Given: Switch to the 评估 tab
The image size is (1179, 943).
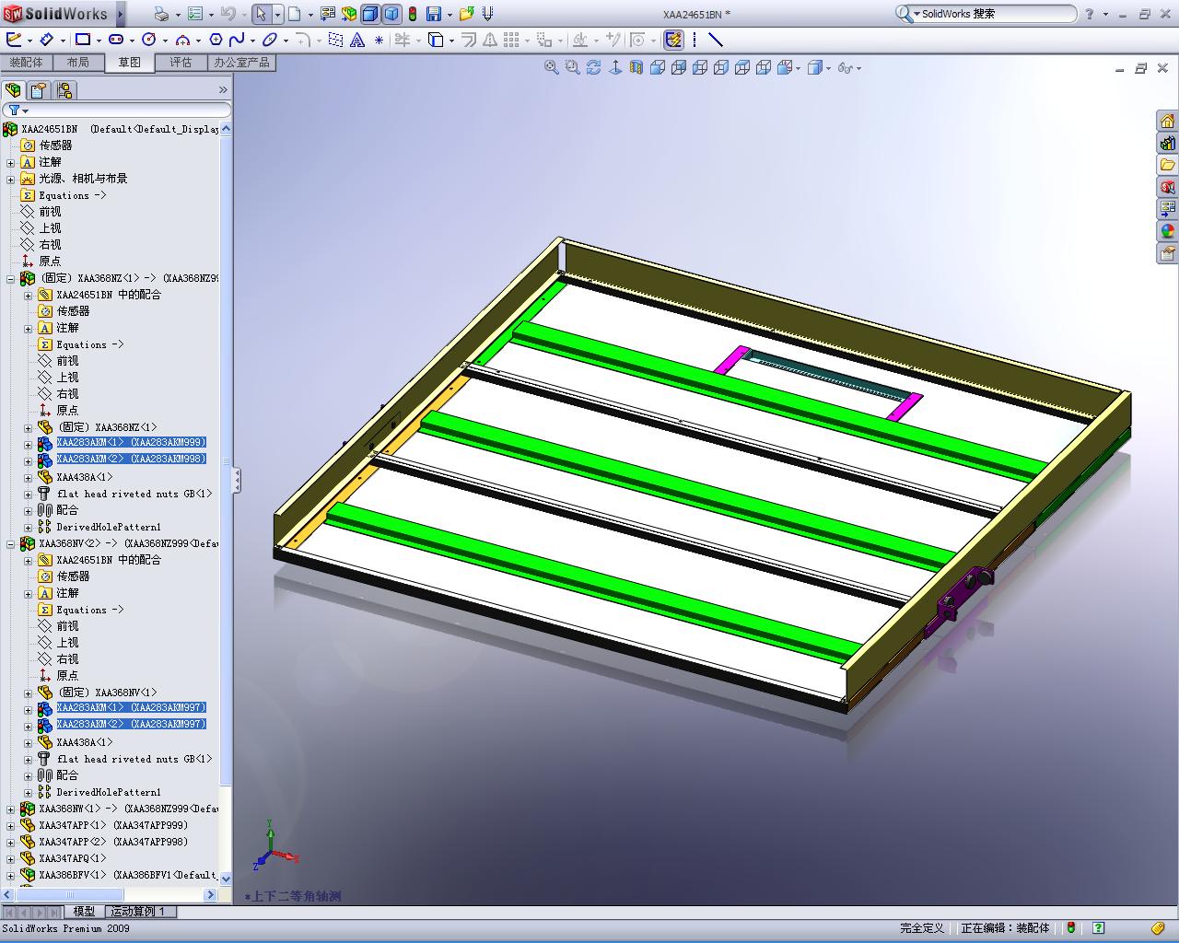Looking at the screenshot, I should pos(181,63).
